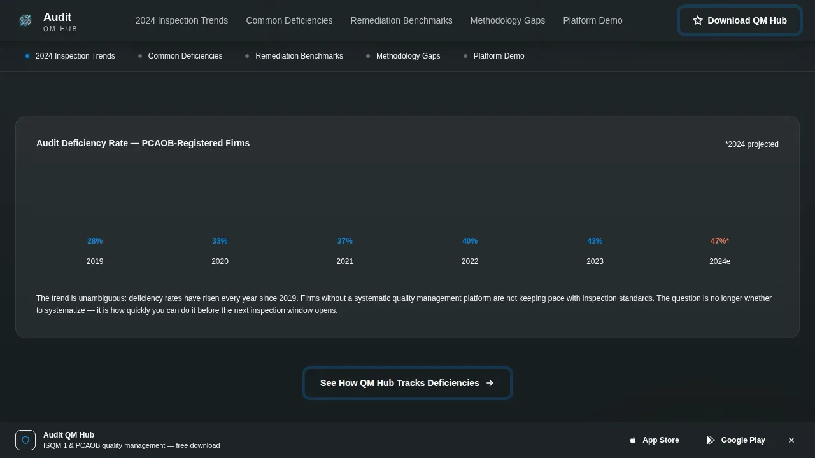Click the 2023 year label

(595, 261)
